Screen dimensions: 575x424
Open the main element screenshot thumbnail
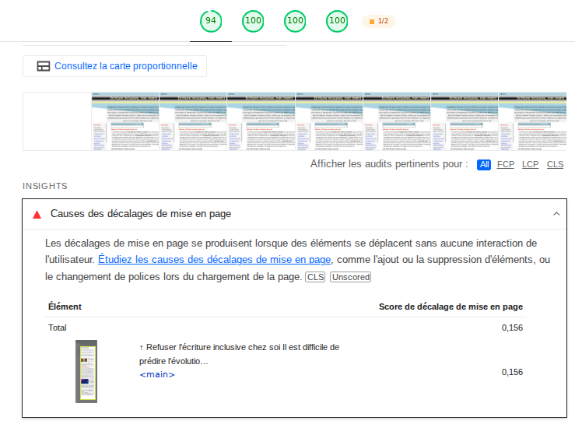pos(86,372)
